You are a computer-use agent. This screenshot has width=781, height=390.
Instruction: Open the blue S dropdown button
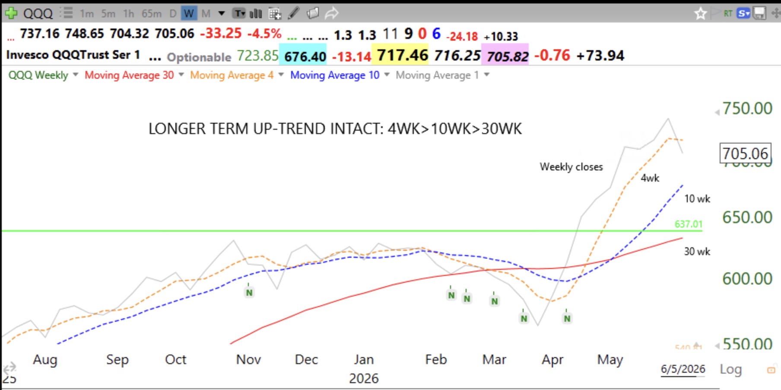click(744, 13)
